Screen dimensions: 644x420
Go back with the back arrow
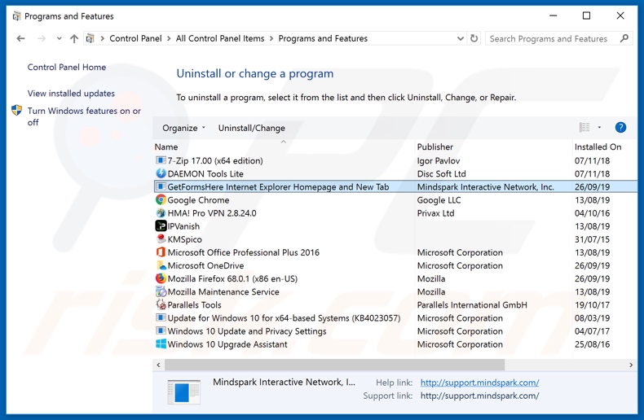(x=20, y=38)
